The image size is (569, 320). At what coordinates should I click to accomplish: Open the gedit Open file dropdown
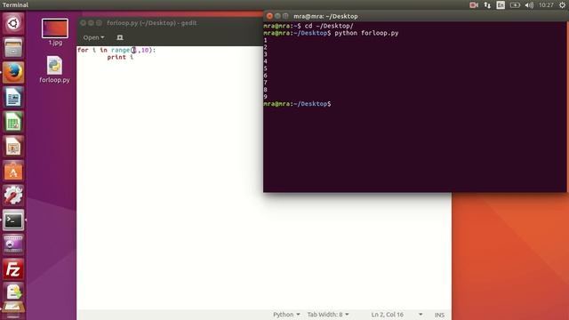[93, 37]
